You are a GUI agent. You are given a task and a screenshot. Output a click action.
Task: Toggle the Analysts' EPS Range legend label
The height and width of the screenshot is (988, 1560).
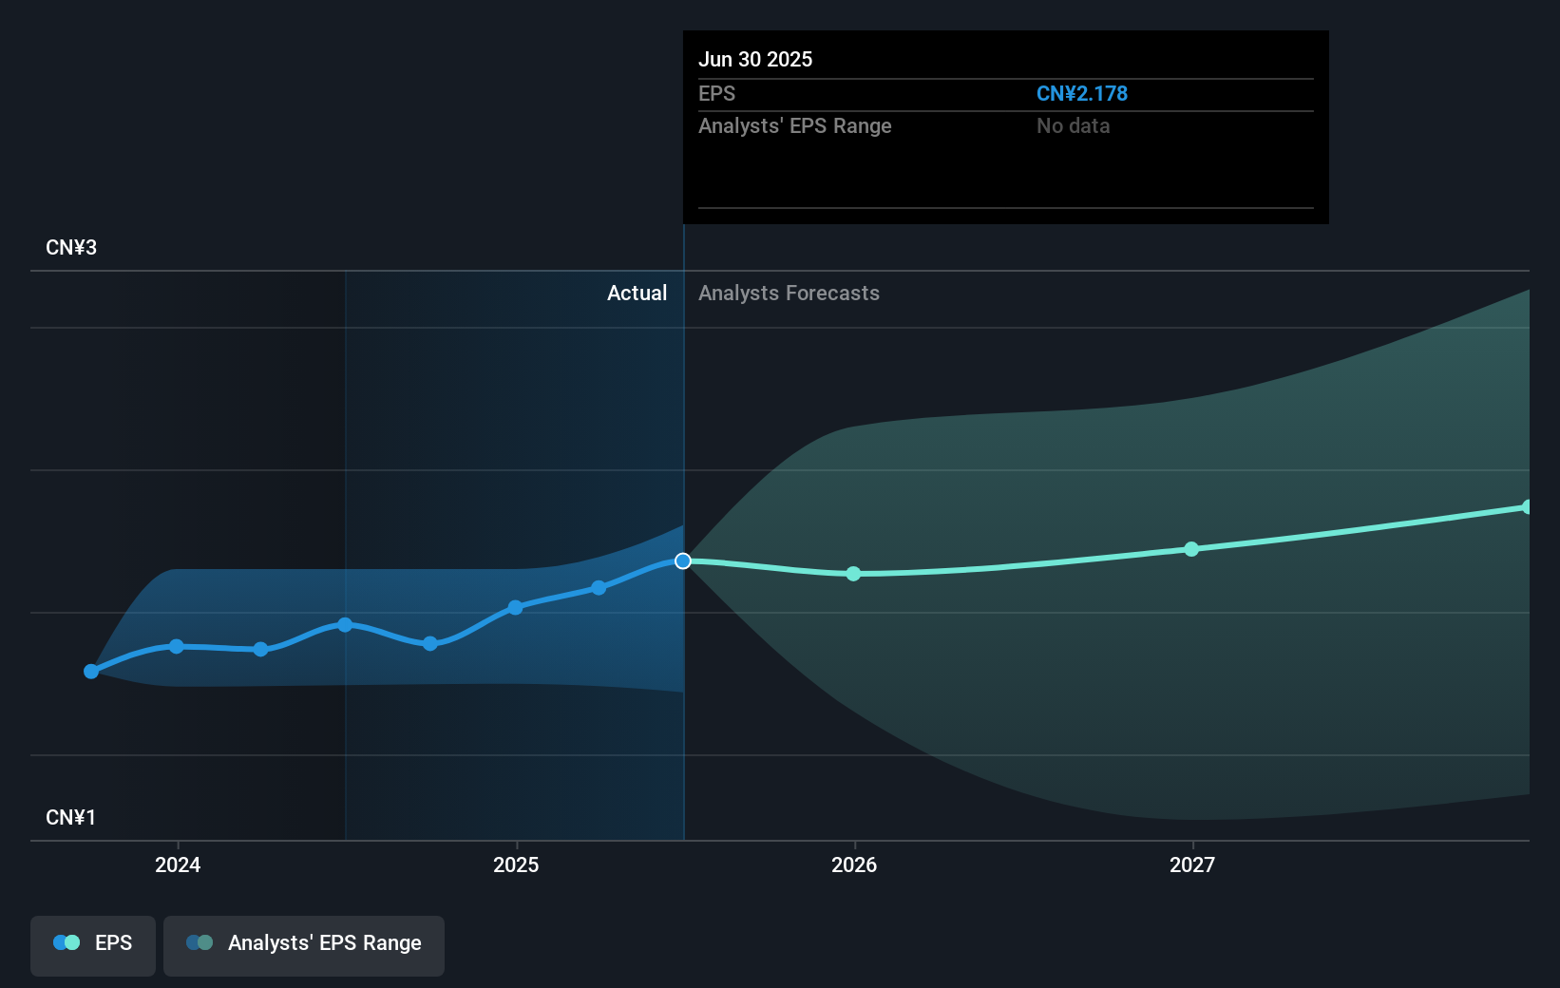tap(324, 943)
